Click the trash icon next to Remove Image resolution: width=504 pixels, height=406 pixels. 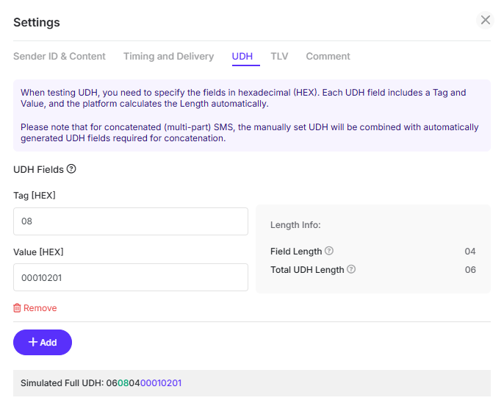(x=18, y=308)
